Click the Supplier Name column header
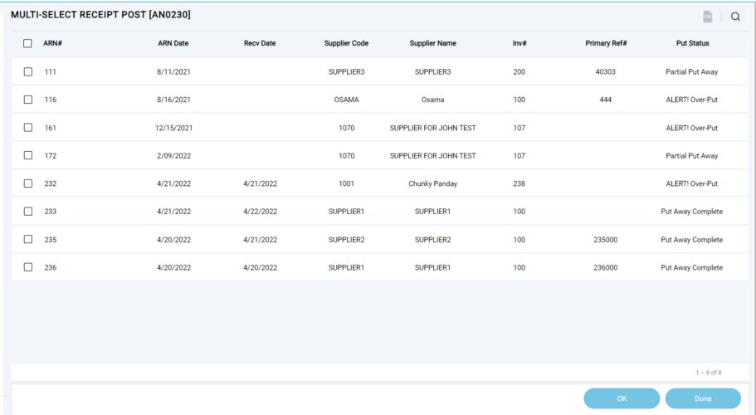756x415 pixels. [432, 43]
